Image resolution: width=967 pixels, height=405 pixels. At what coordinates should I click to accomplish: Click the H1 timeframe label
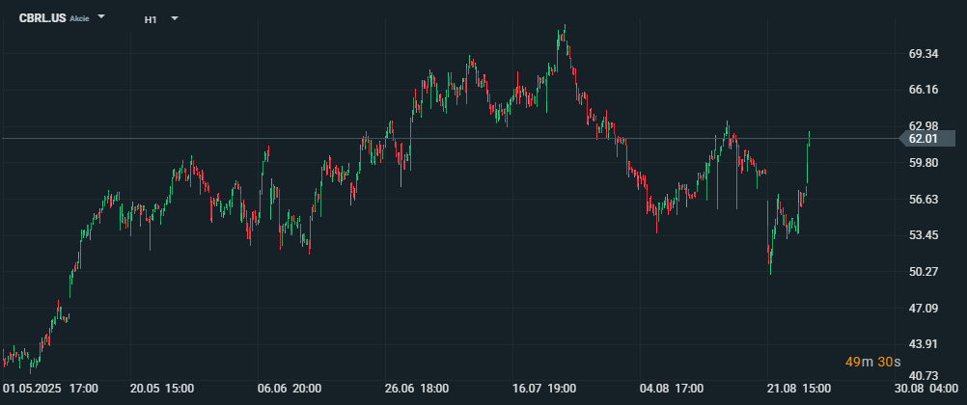[152, 18]
